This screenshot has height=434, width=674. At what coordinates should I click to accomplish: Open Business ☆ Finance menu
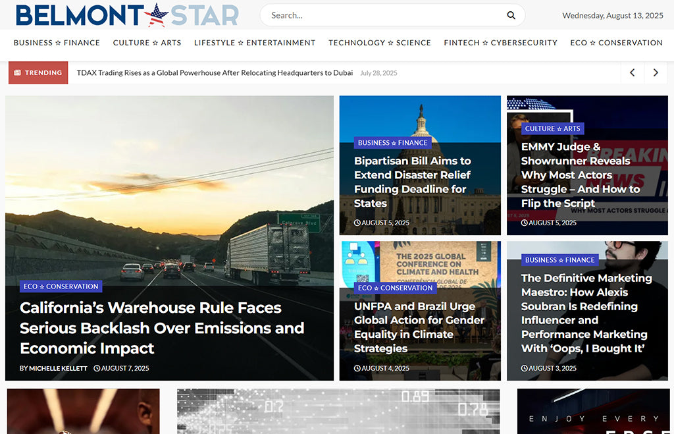[57, 43]
